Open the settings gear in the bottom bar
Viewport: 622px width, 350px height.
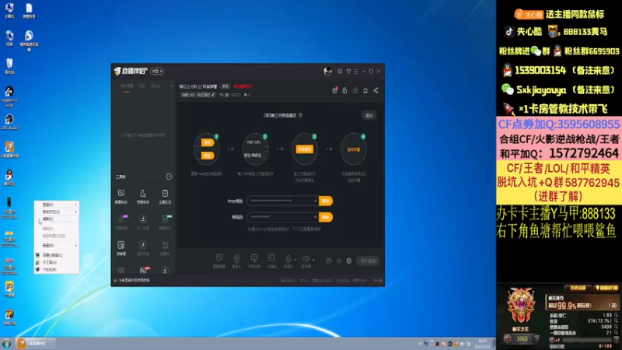pos(348,261)
